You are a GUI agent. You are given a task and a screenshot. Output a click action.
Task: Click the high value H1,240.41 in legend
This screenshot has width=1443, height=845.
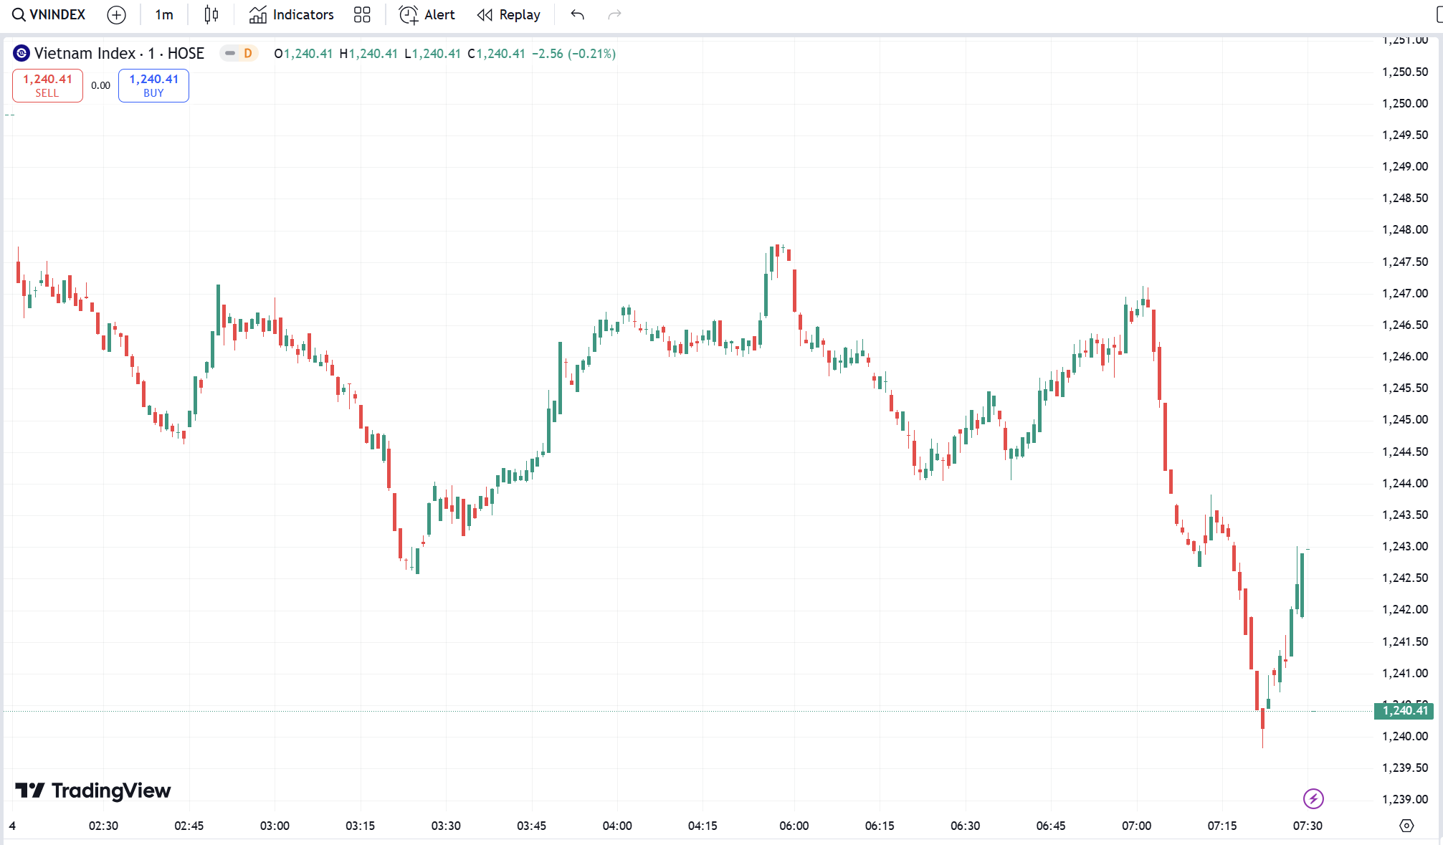368,54
